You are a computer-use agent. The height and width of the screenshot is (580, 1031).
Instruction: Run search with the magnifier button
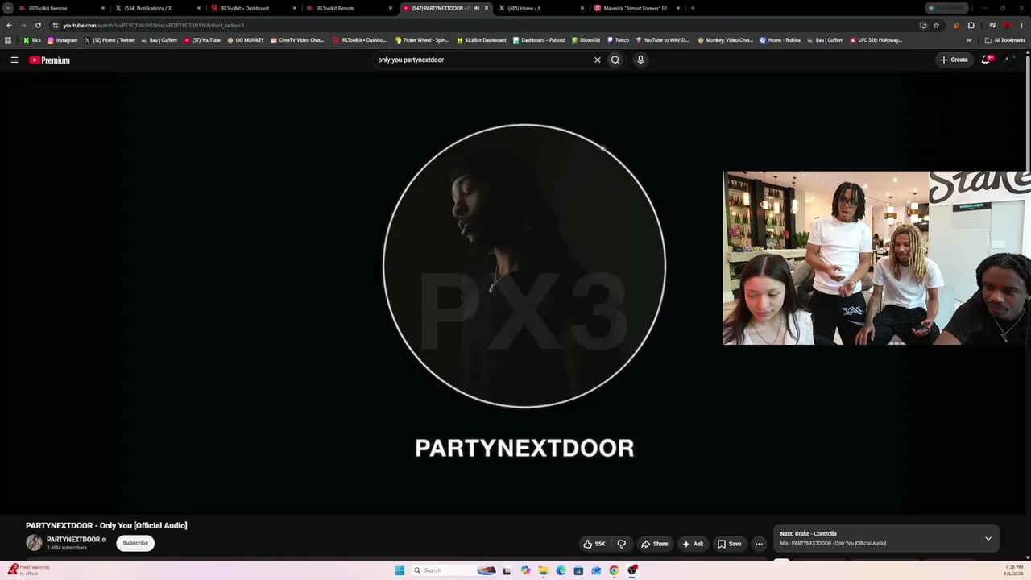(x=615, y=60)
